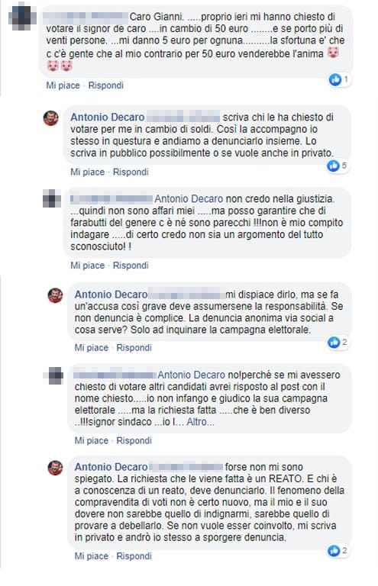This screenshot has height=586, width=378.
Task: Click tagged 'Antonio Decaro' in the 'no!perché' comment
Action: [192, 375]
